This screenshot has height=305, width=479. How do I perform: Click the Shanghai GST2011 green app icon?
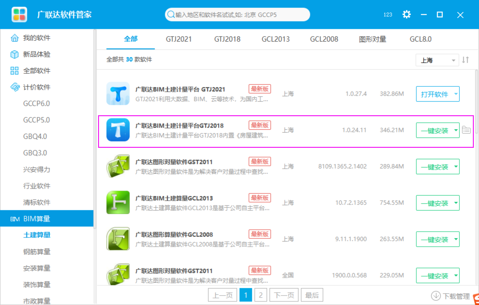118,166
